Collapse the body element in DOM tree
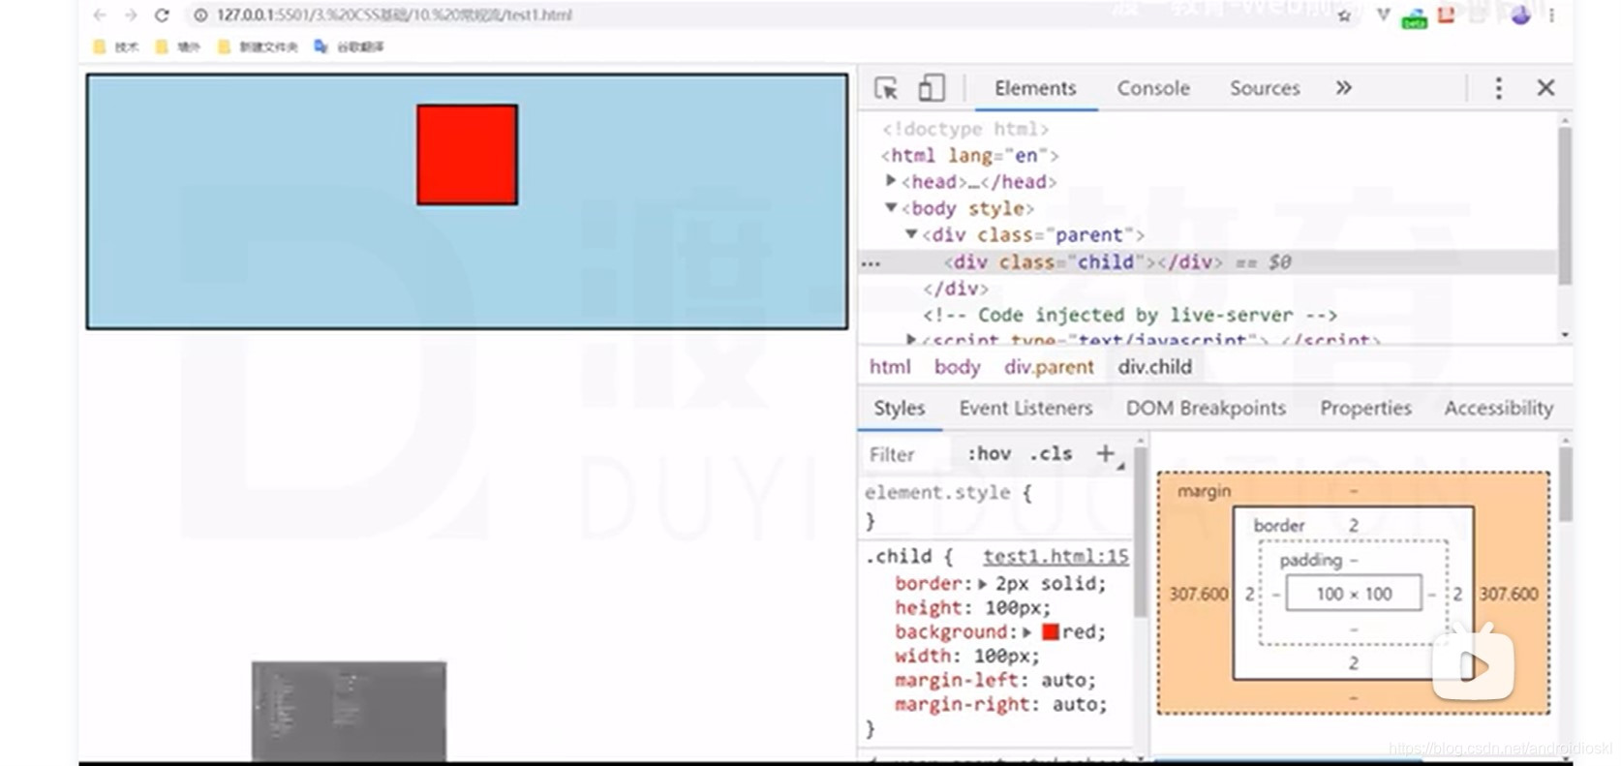 891,207
